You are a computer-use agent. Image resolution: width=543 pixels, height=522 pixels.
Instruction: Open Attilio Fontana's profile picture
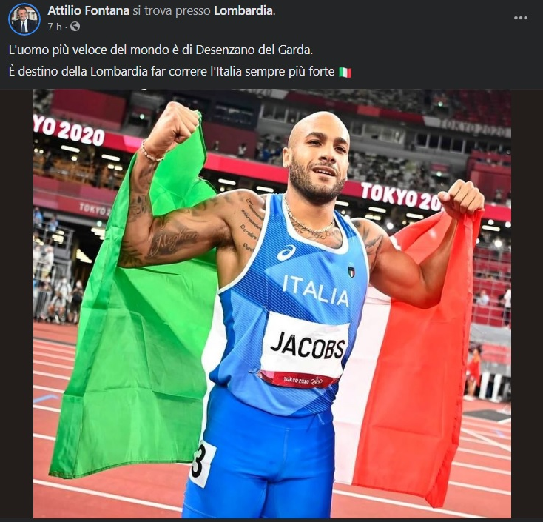(24, 19)
